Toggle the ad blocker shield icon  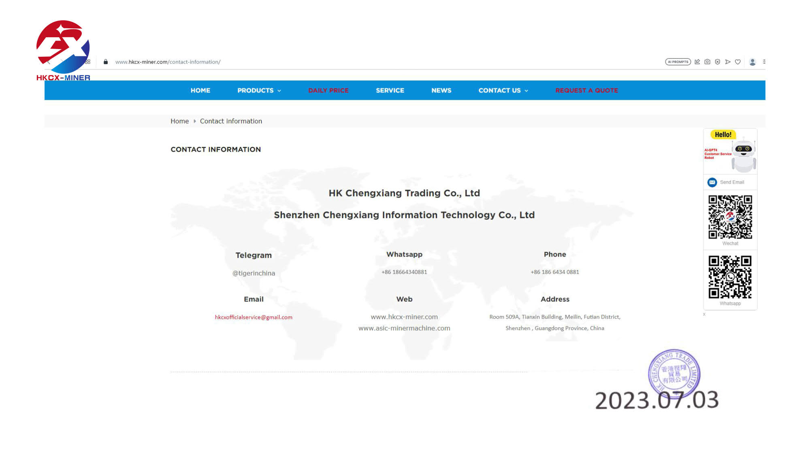(x=717, y=62)
